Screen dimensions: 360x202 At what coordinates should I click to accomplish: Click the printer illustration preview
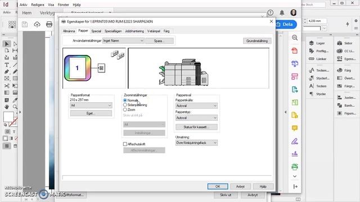click(184, 72)
